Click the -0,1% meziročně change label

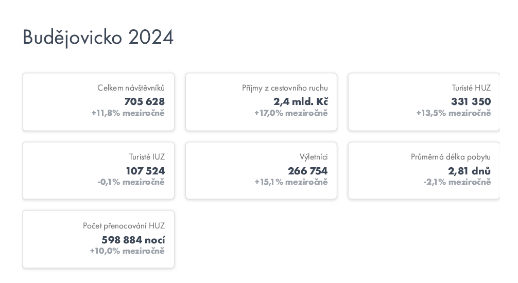pos(131,182)
